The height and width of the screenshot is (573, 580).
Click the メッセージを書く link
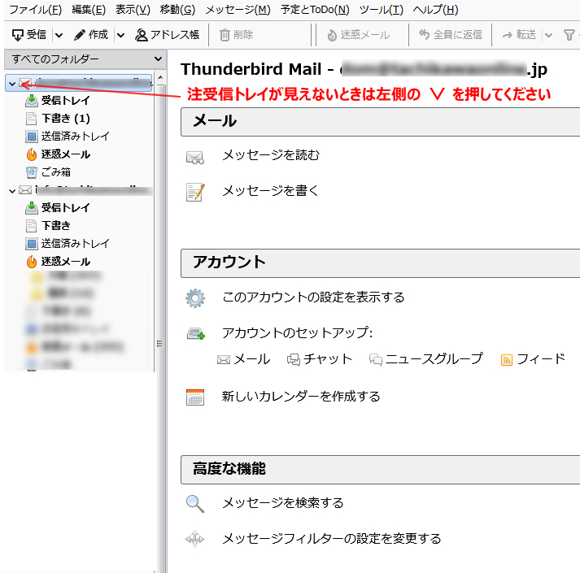tap(270, 191)
